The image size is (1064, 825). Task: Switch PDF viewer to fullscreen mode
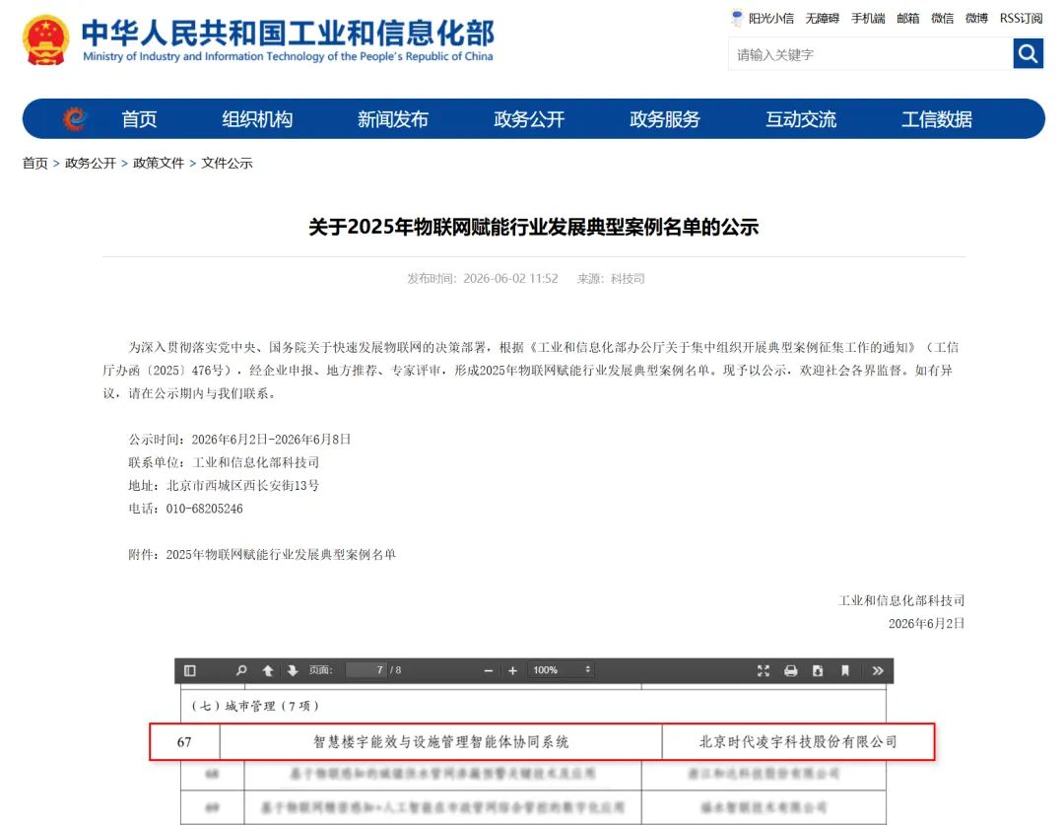tap(764, 671)
